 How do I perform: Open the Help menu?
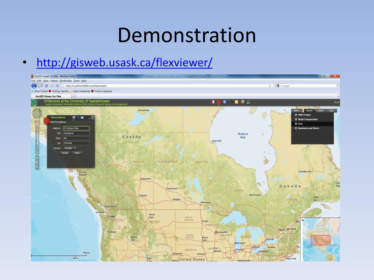tap(84, 81)
